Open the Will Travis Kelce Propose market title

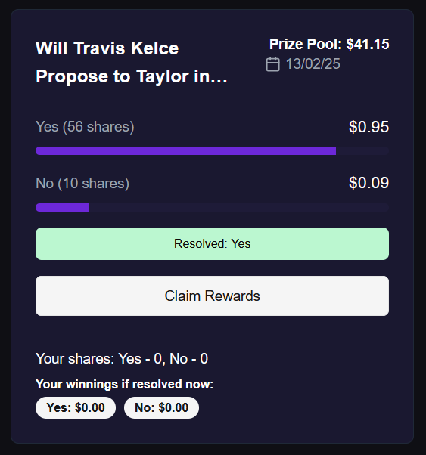132,62
